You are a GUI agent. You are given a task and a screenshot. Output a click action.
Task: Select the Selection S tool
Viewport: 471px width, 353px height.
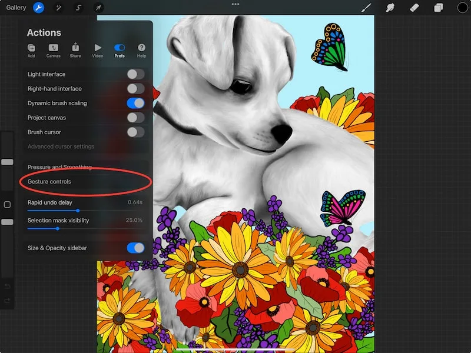[78, 8]
